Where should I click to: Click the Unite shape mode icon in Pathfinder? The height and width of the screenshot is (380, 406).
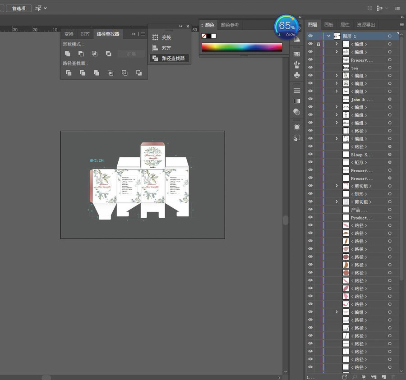pos(68,54)
